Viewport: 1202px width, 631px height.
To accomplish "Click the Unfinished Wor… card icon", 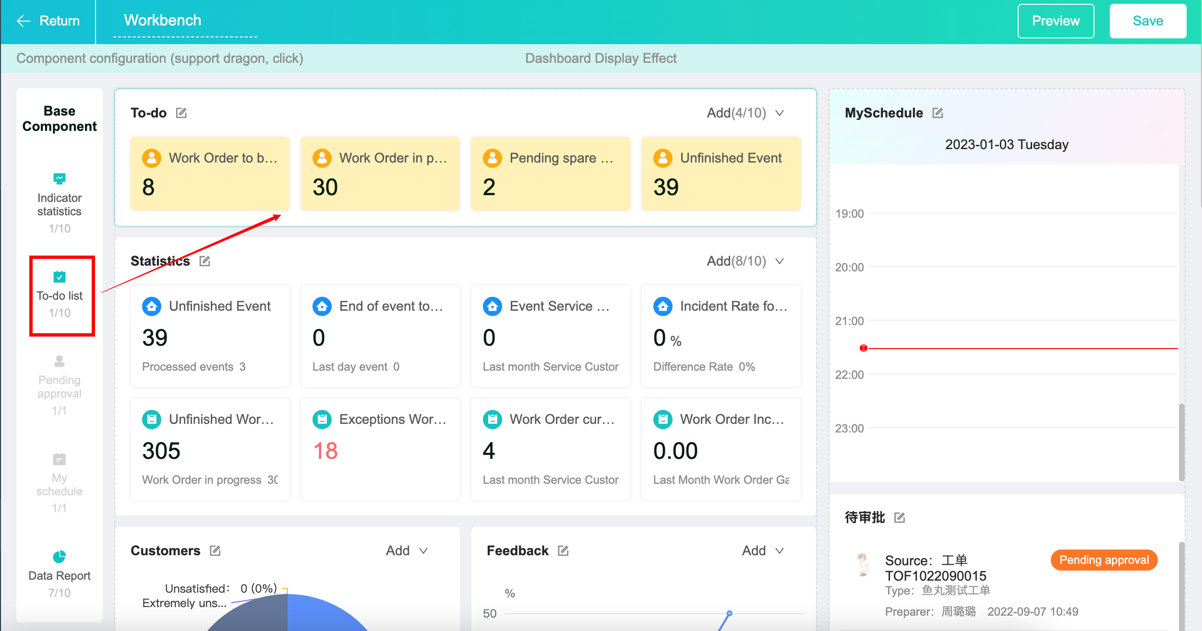I will coord(152,420).
